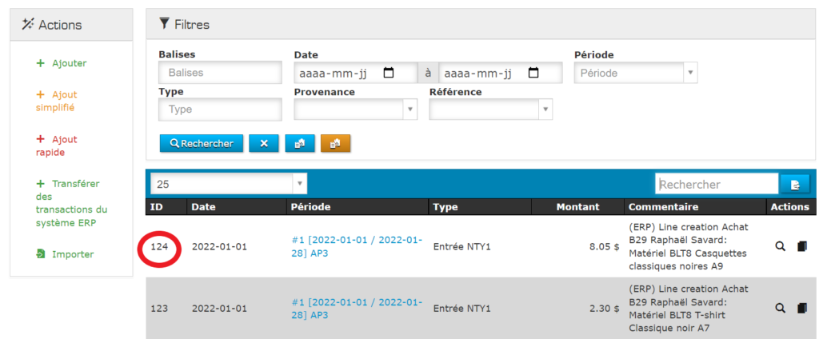
Task: Click ID cell 124
Action: point(159,246)
